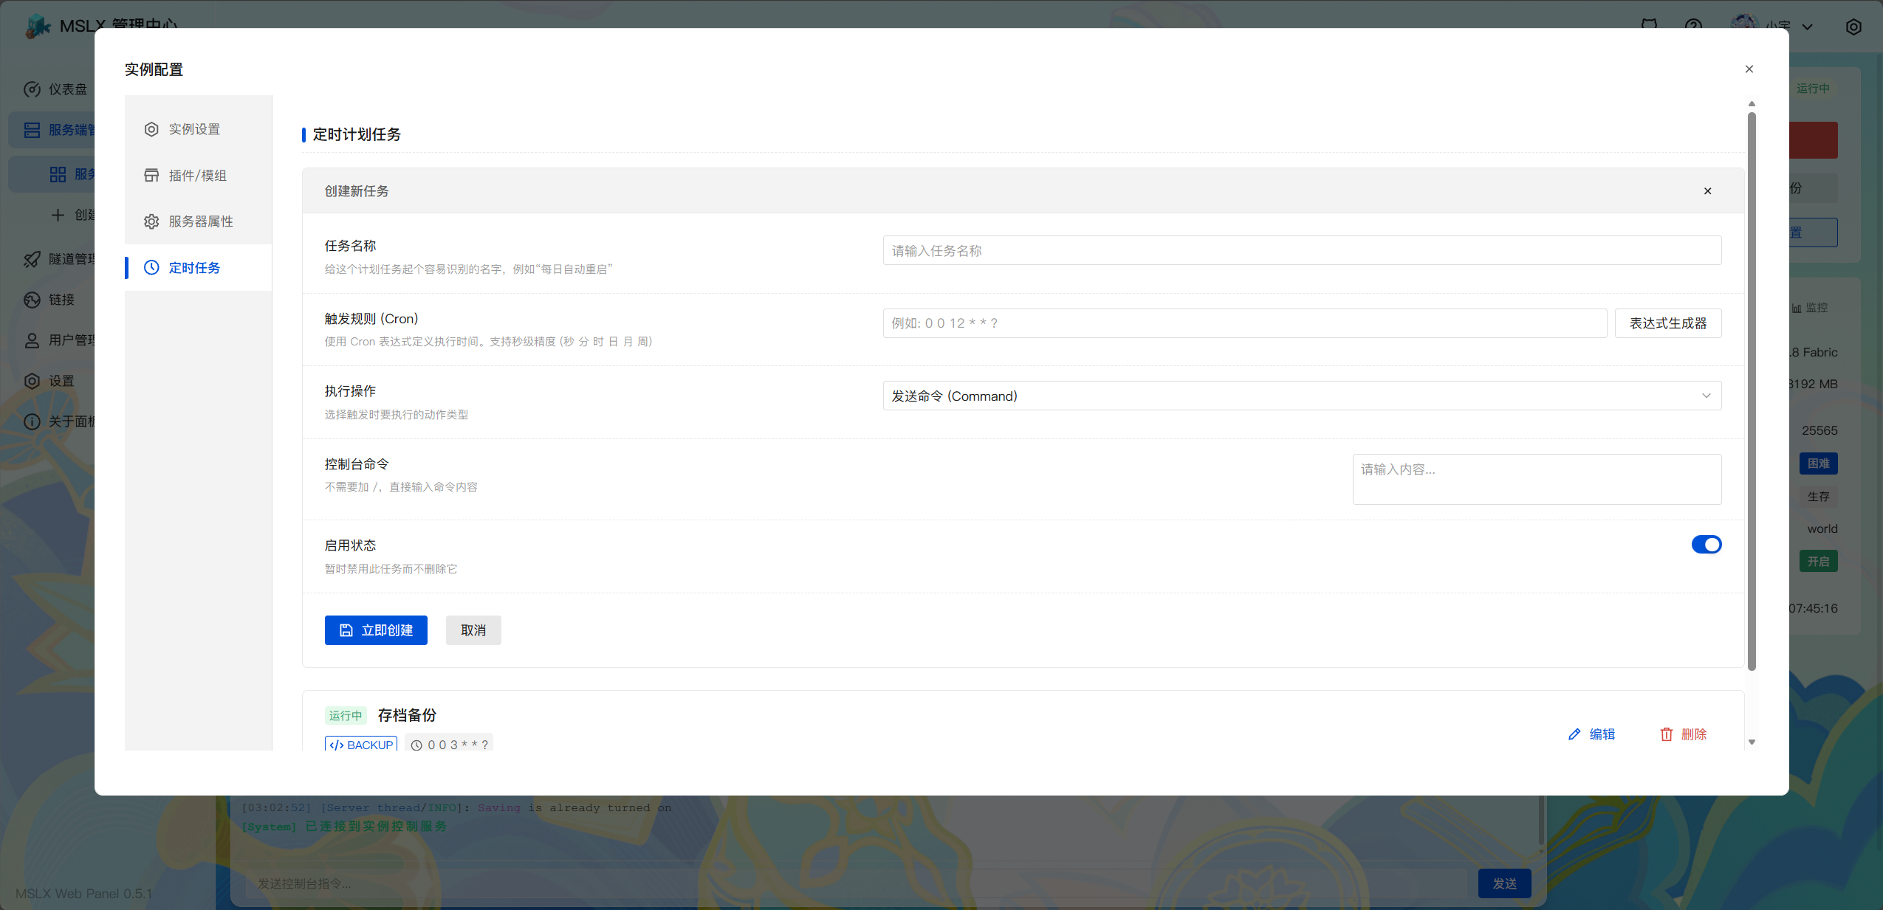Click into the Cron expression input

tap(1244, 323)
